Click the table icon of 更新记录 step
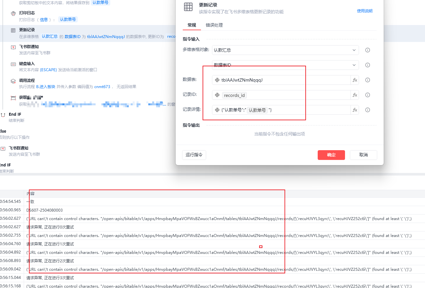This screenshot has height=288, width=425. pos(13,30)
